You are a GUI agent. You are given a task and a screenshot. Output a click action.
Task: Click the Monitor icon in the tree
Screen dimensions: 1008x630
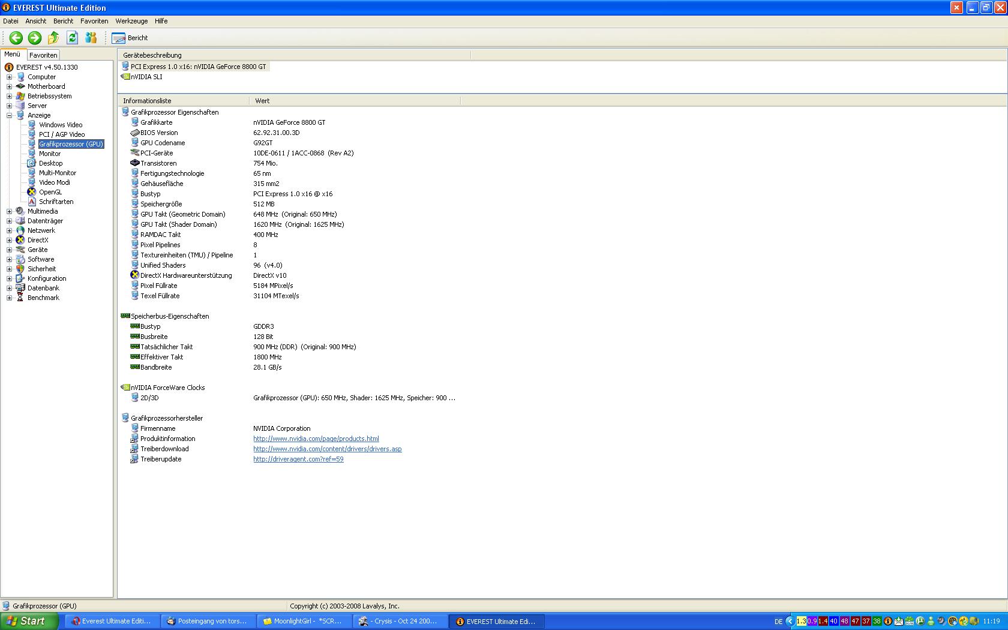(32, 154)
